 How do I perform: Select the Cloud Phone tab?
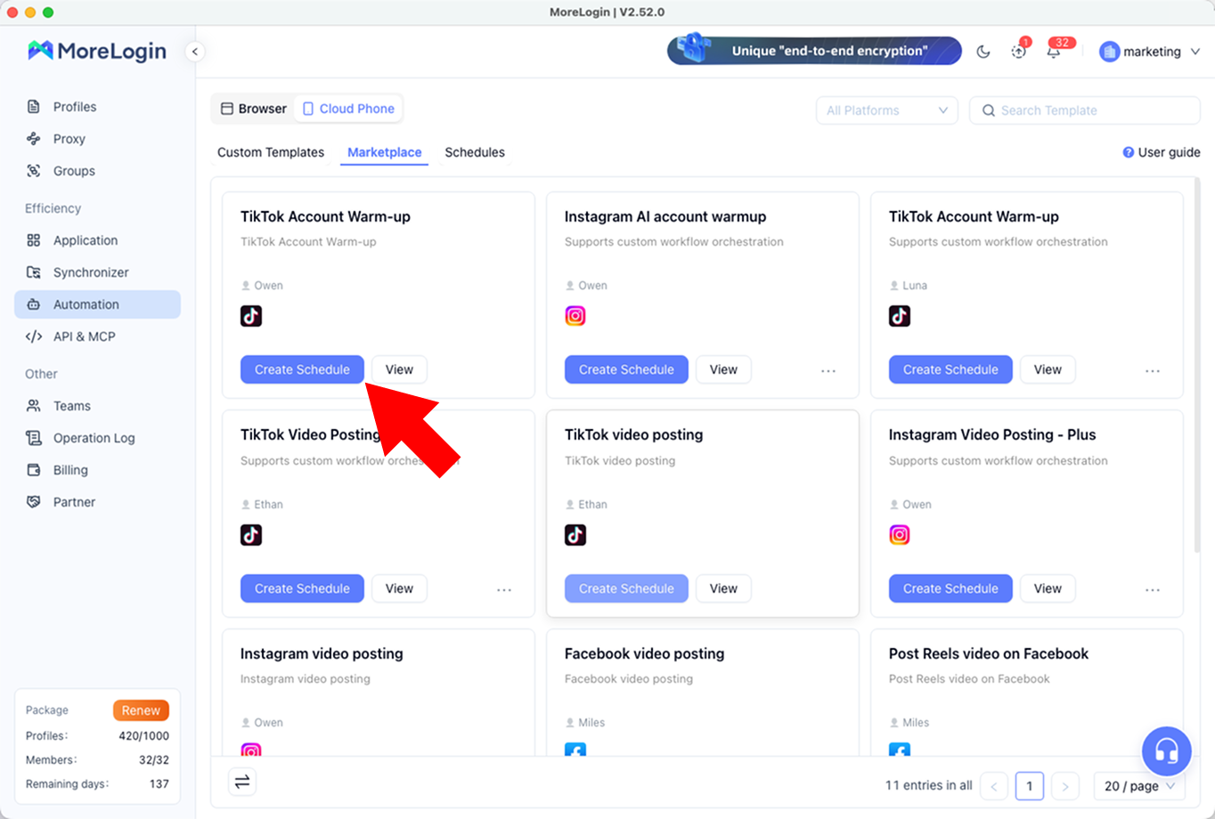[348, 109]
